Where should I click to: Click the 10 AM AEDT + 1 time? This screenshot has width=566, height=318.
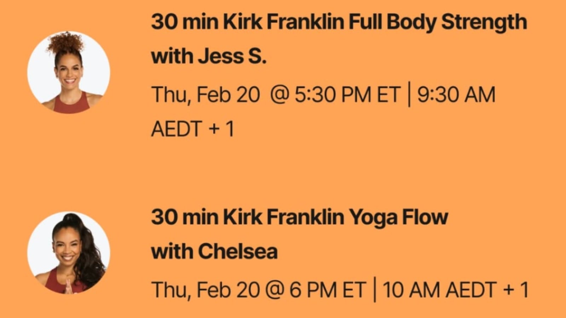coord(456,290)
